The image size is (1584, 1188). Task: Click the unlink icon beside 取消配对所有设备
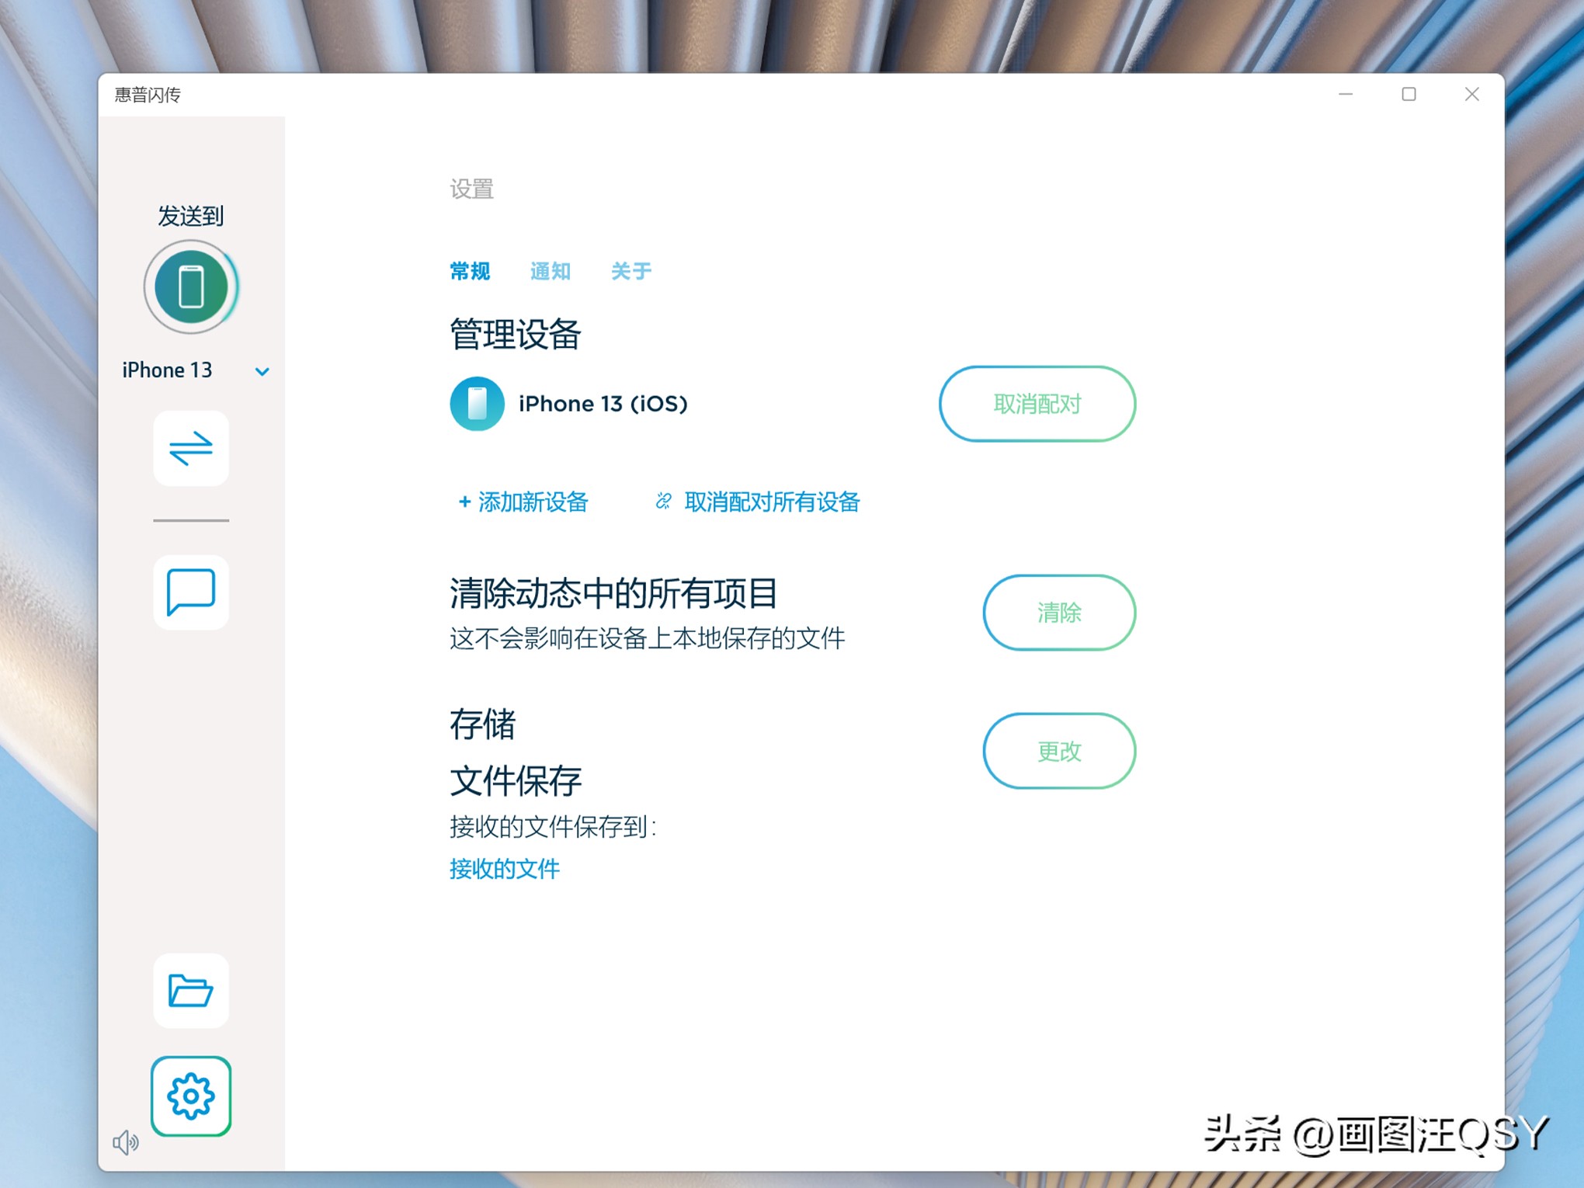pyautogui.click(x=664, y=502)
